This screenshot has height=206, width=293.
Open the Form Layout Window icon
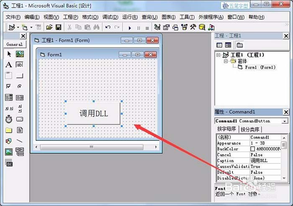[175, 28]
